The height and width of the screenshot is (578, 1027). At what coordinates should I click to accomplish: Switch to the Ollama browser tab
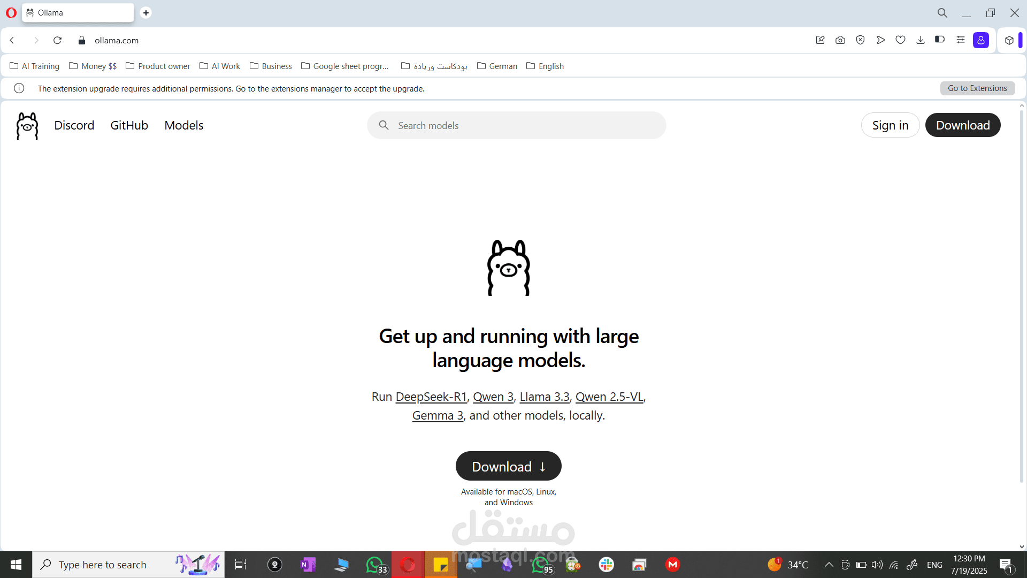78,13
